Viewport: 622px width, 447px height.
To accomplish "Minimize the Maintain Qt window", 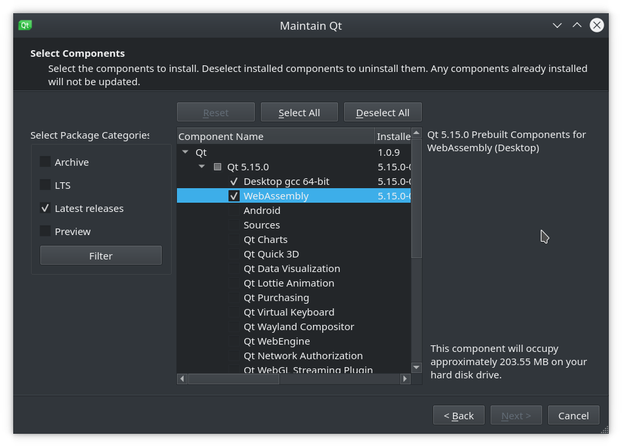I will click(557, 25).
